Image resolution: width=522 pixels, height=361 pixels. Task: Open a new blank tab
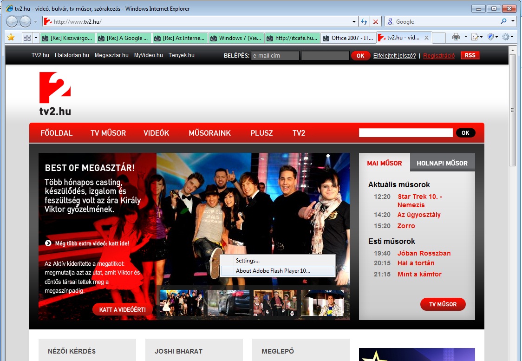point(439,38)
